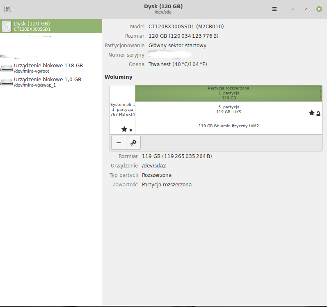This screenshot has height=307, width=327.
Task: Click the /dev/sda2 device path value
Action: 154,166
